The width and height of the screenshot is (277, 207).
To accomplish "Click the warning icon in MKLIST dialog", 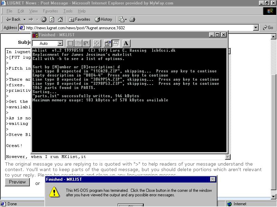I will coord(54,192).
